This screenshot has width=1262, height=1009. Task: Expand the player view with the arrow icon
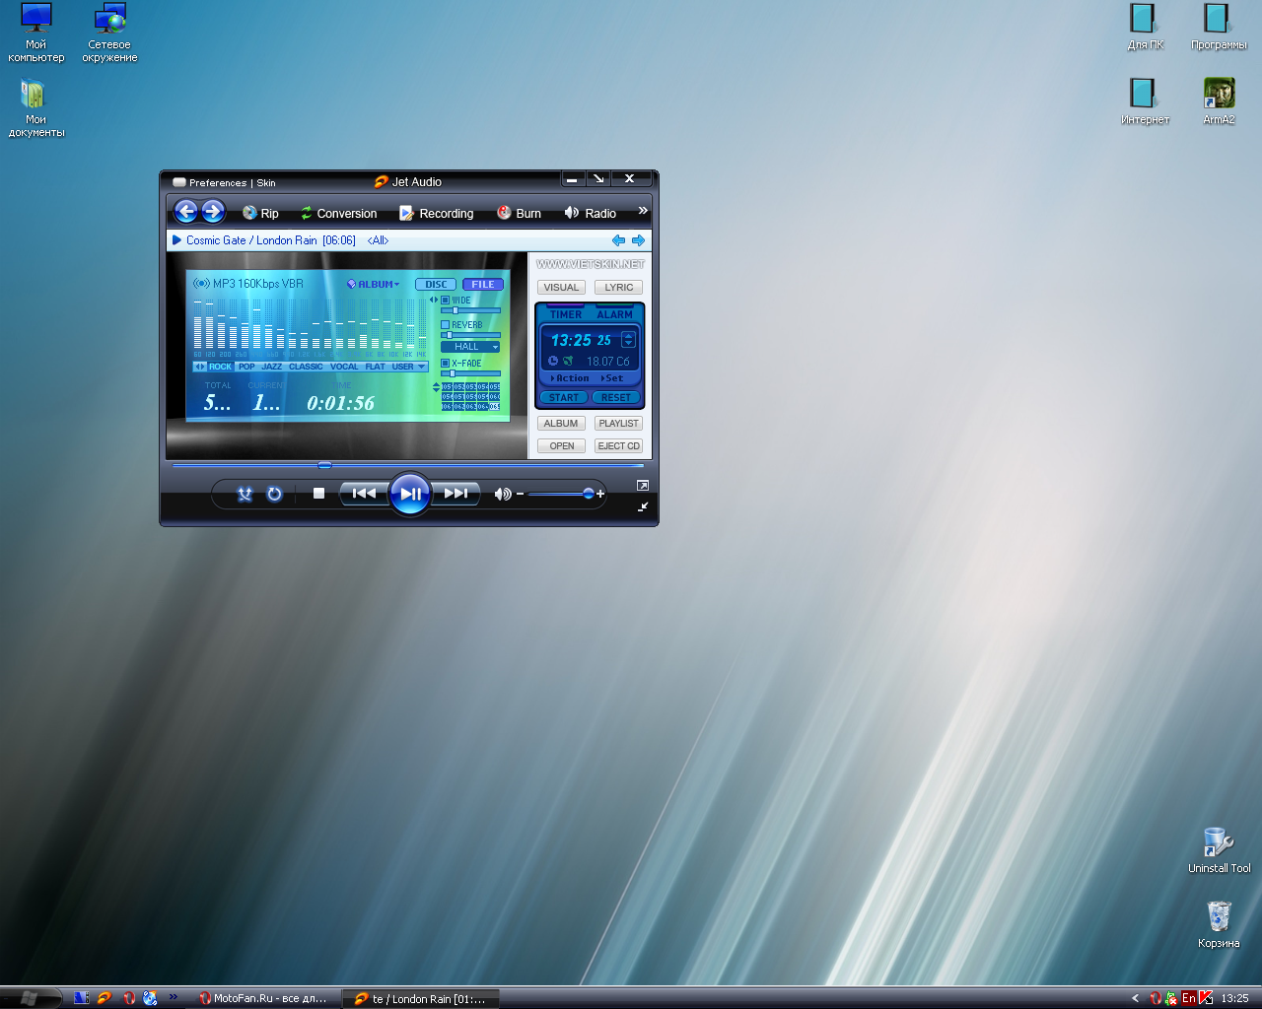click(643, 485)
